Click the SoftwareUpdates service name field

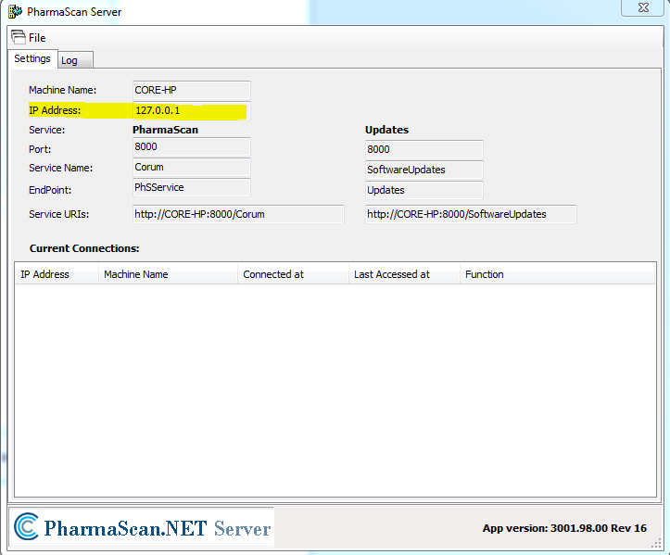click(423, 170)
